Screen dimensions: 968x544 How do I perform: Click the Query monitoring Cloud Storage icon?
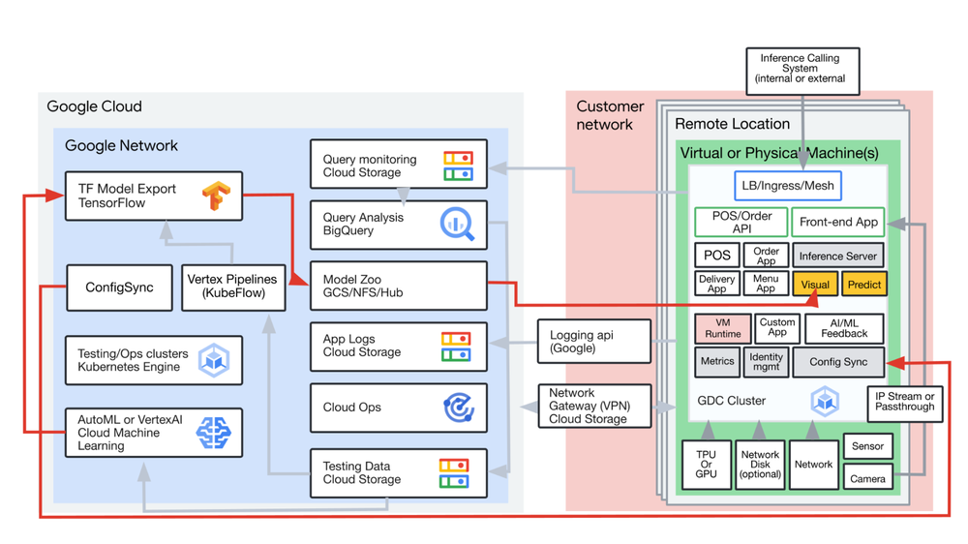click(457, 166)
